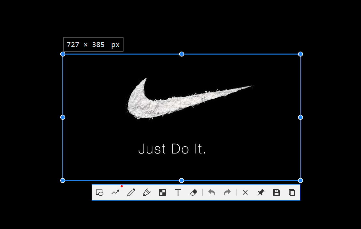Select the mosaic blur tool
Viewport: 361px width, 229px height.
[x=162, y=192]
